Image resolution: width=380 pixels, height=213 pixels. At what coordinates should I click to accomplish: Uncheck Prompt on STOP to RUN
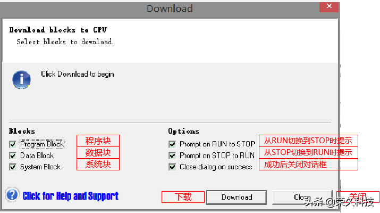pos(172,155)
